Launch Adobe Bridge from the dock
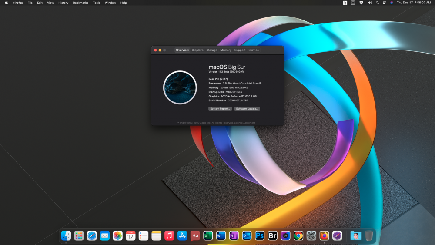 (x=272, y=235)
